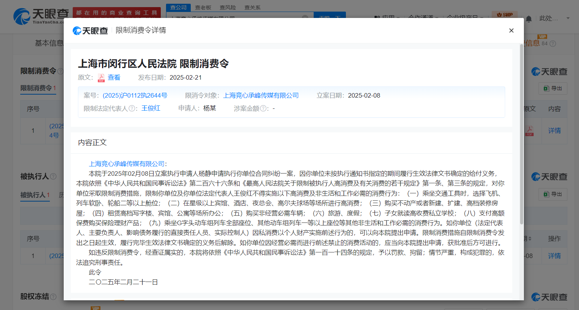This screenshot has width=579, height=310.
Task: Expand the 企业级产品 menu dropdown
Action: (x=465, y=18)
